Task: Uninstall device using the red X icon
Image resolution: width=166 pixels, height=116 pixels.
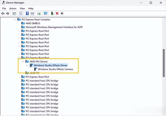Action: pos(57,13)
